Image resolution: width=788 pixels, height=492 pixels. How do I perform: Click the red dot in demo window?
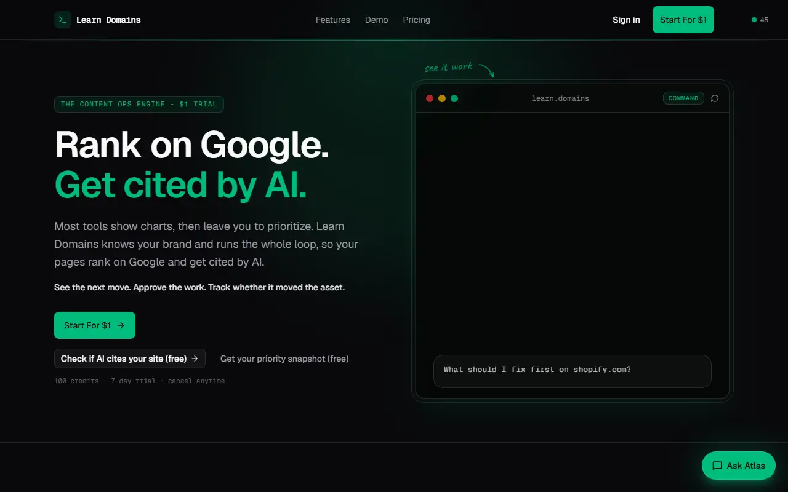click(x=430, y=98)
